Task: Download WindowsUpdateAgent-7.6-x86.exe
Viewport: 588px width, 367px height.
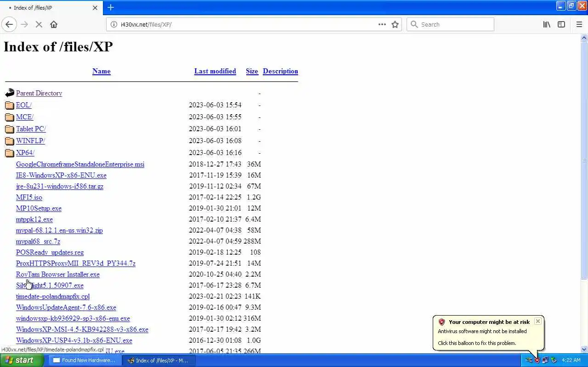Action: [x=66, y=307]
